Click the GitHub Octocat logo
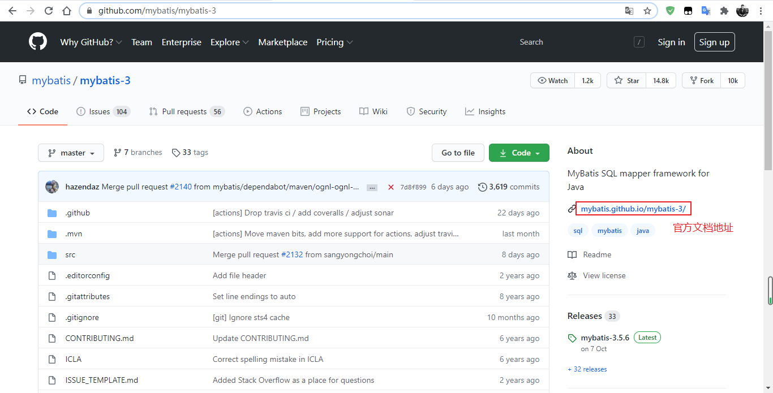This screenshot has width=773, height=393. (x=38, y=42)
